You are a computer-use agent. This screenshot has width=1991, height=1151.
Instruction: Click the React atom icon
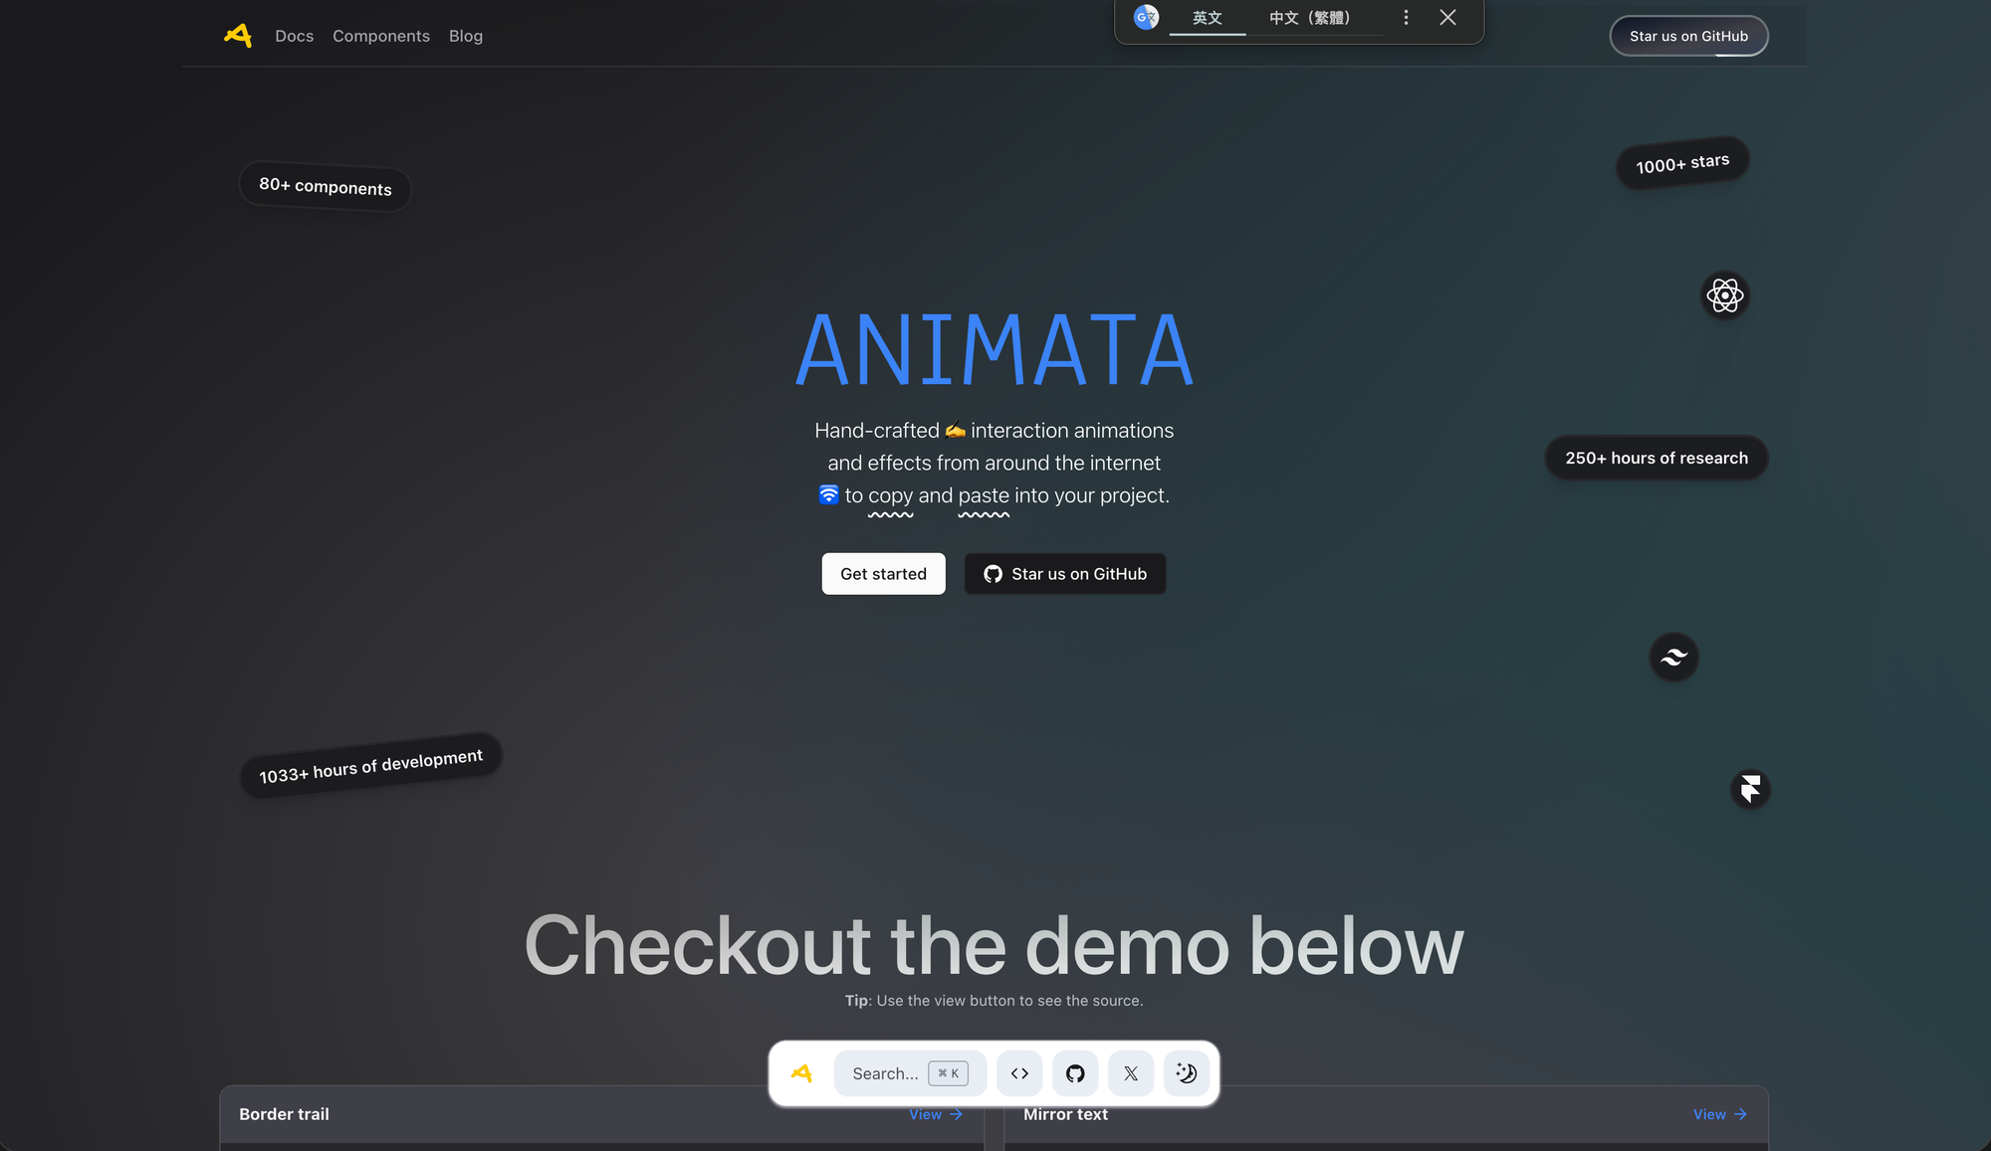click(x=1725, y=295)
